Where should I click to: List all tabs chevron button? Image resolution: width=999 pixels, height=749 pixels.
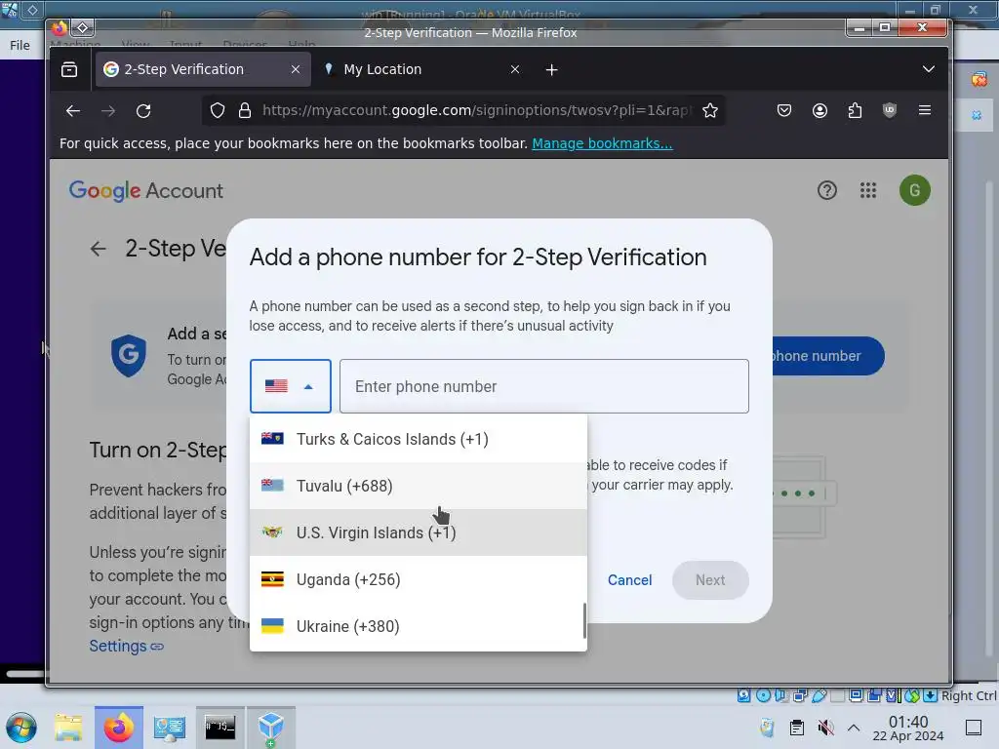(x=929, y=69)
